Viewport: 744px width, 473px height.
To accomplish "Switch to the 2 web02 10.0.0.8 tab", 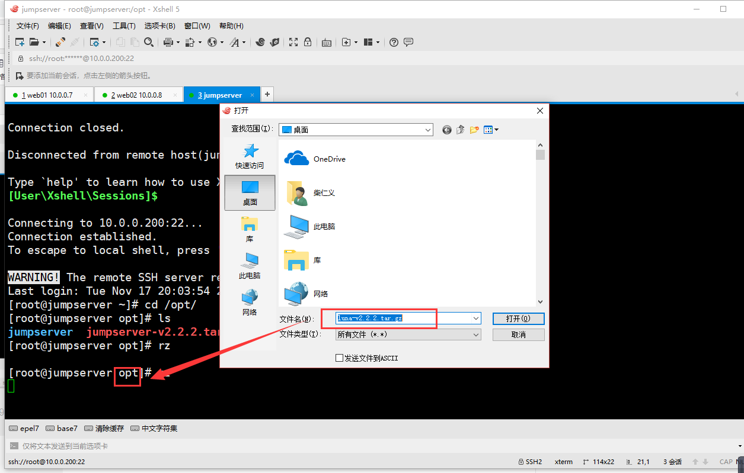I will click(x=139, y=95).
